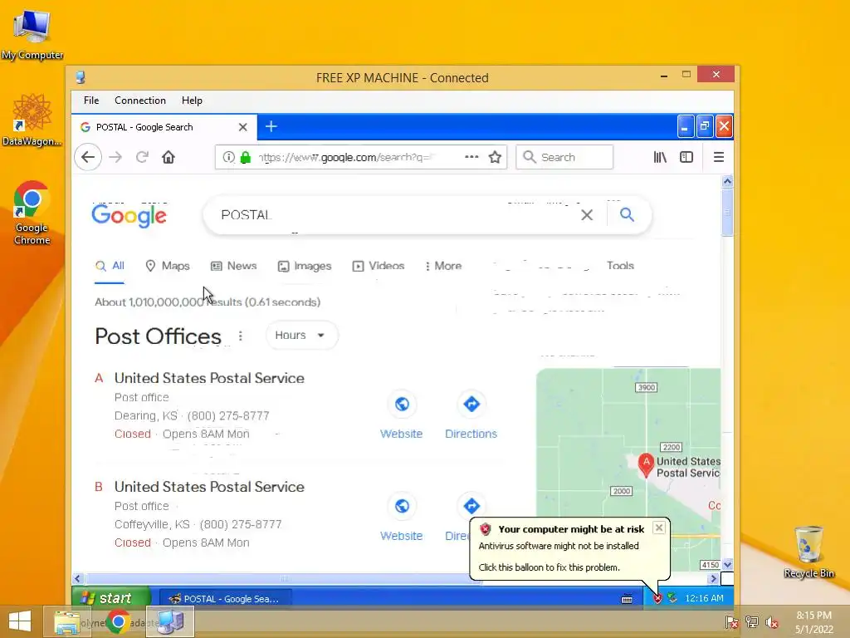Image resolution: width=850 pixels, height=638 pixels.
Task: Open the File menu
Action: click(x=91, y=101)
